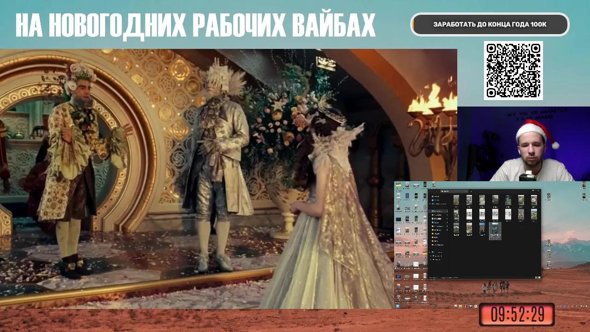Image resolution: width=590 pixels, height=332 pixels.
Task: Click the File Explorer tab title
Action: pos(446,191)
